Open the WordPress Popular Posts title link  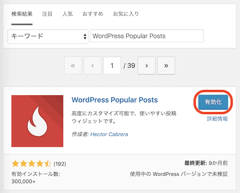coord(115,100)
